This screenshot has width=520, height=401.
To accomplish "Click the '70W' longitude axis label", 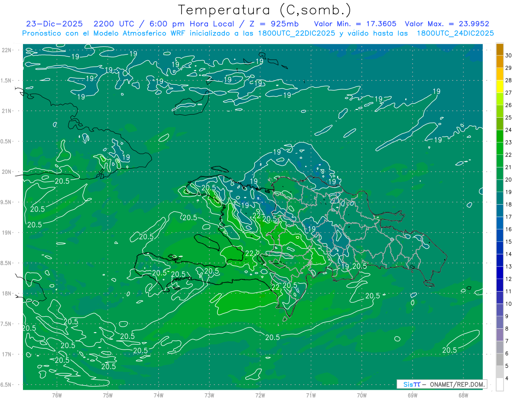I will pyautogui.click(x=362, y=395).
